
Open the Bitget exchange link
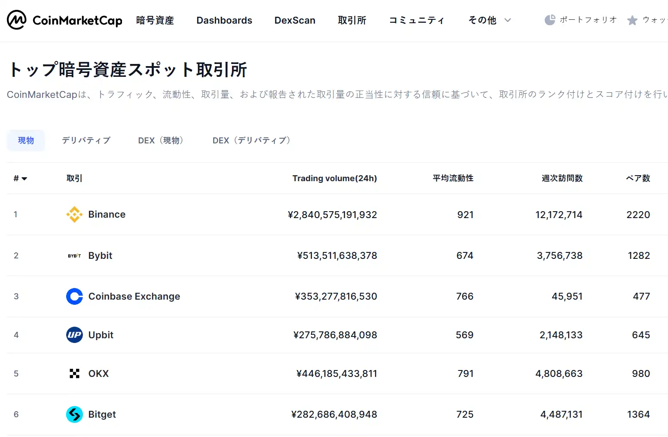click(102, 414)
